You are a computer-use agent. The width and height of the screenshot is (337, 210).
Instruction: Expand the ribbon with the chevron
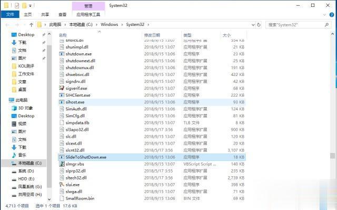click(x=324, y=15)
